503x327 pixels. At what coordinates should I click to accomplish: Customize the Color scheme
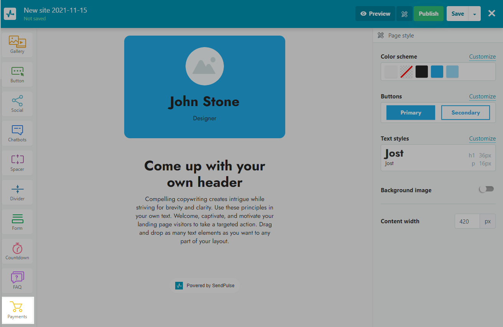(x=482, y=57)
